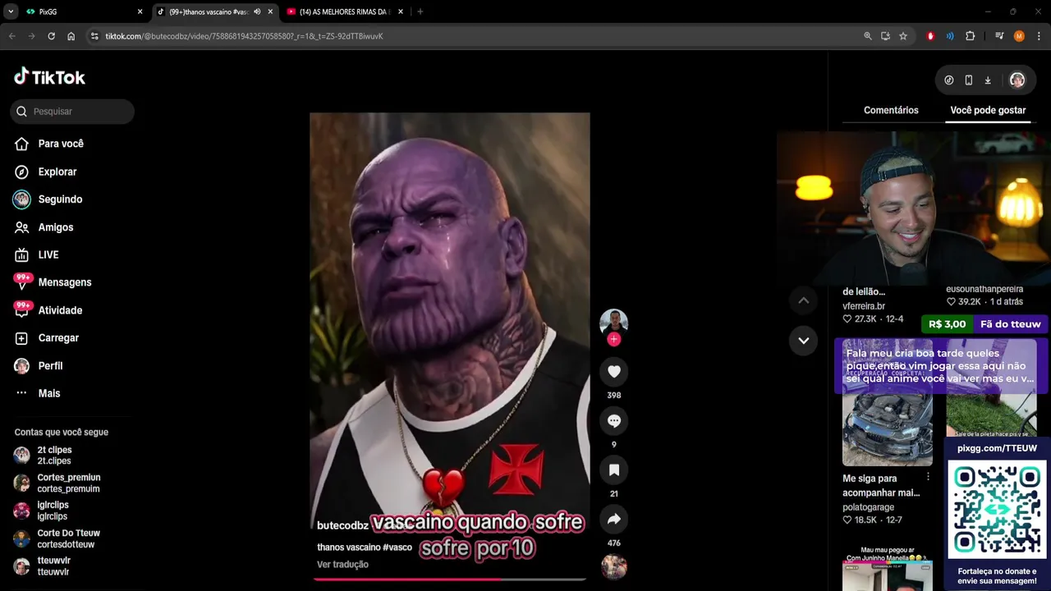Like the video with heart icon
Image resolution: width=1051 pixels, height=591 pixels.
point(614,372)
